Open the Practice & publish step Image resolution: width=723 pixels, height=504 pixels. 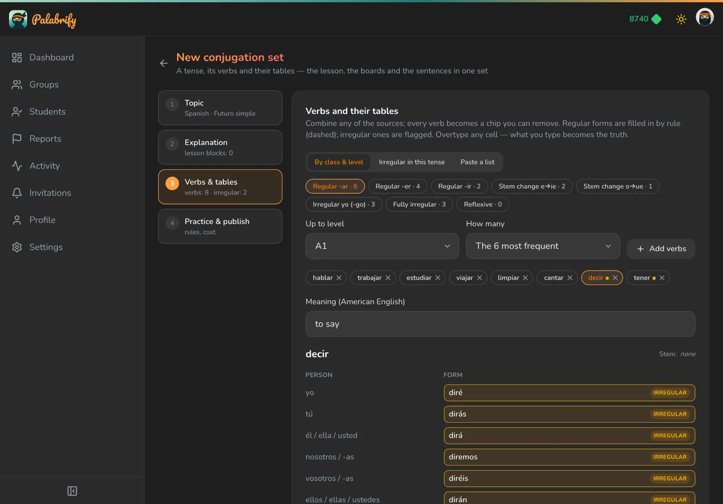[220, 226]
